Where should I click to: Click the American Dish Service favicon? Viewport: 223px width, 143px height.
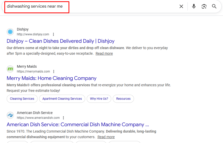(x=10, y=115)
